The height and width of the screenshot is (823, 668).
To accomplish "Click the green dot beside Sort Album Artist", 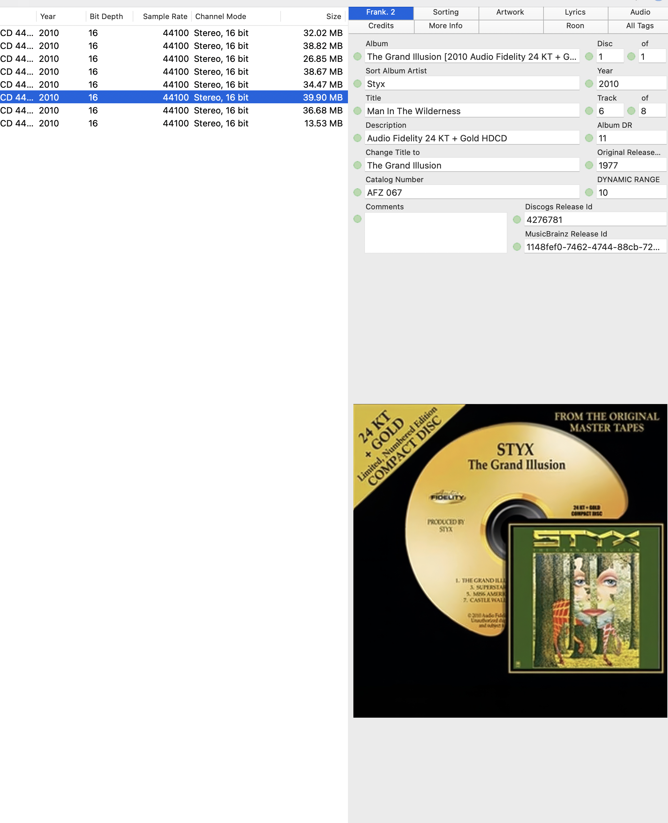I will click(x=357, y=83).
